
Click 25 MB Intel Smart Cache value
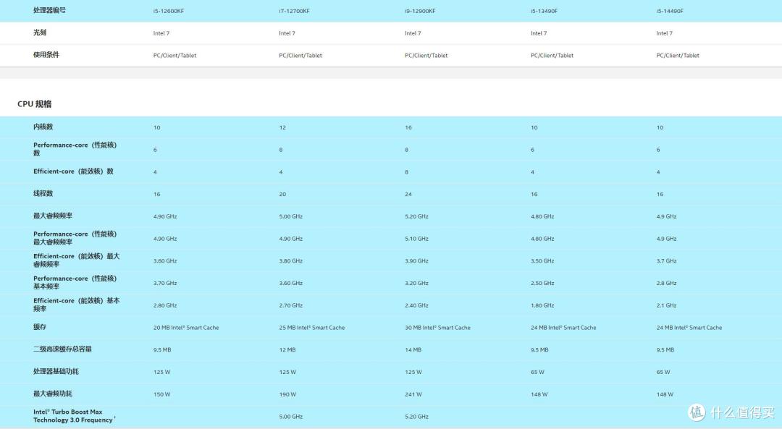point(311,328)
